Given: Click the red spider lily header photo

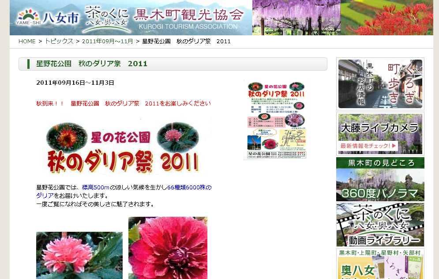Looking at the screenshot, I should tap(387, 17).
